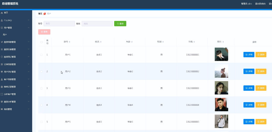The height and width of the screenshot is (132, 272).
Task: Click 详情 button for 用户2 row
Action: click(249, 71)
